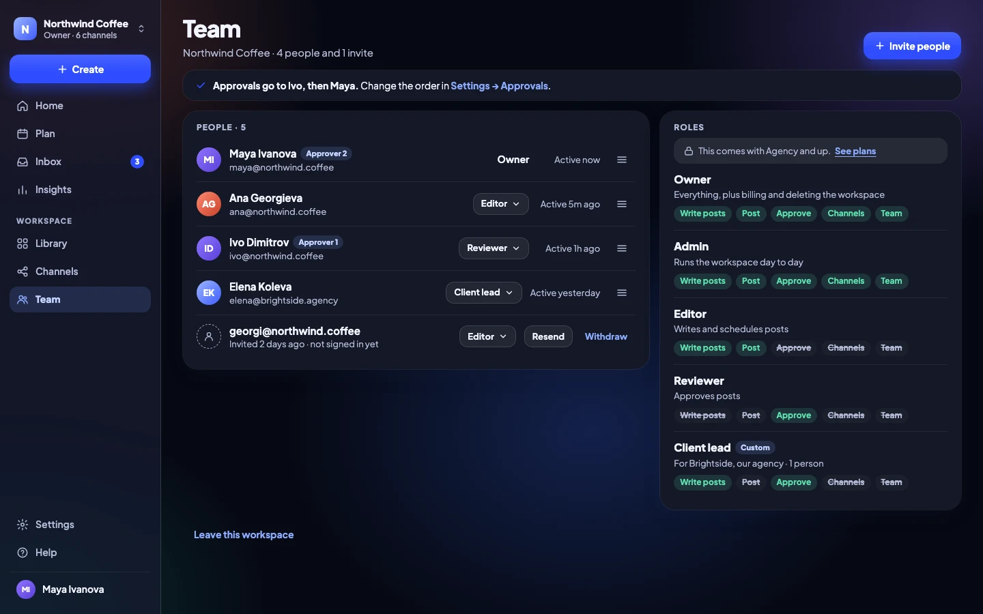Go to Home in sidebar
The height and width of the screenshot is (614, 983).
click(80, 106)
